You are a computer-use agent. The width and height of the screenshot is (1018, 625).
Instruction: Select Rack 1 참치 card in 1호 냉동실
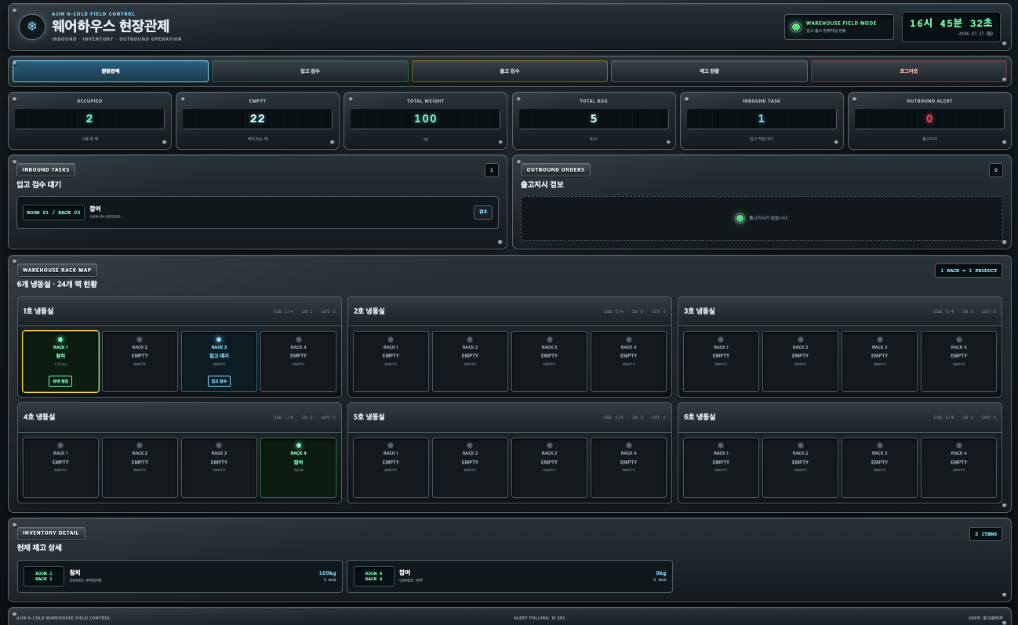[60, 362]
